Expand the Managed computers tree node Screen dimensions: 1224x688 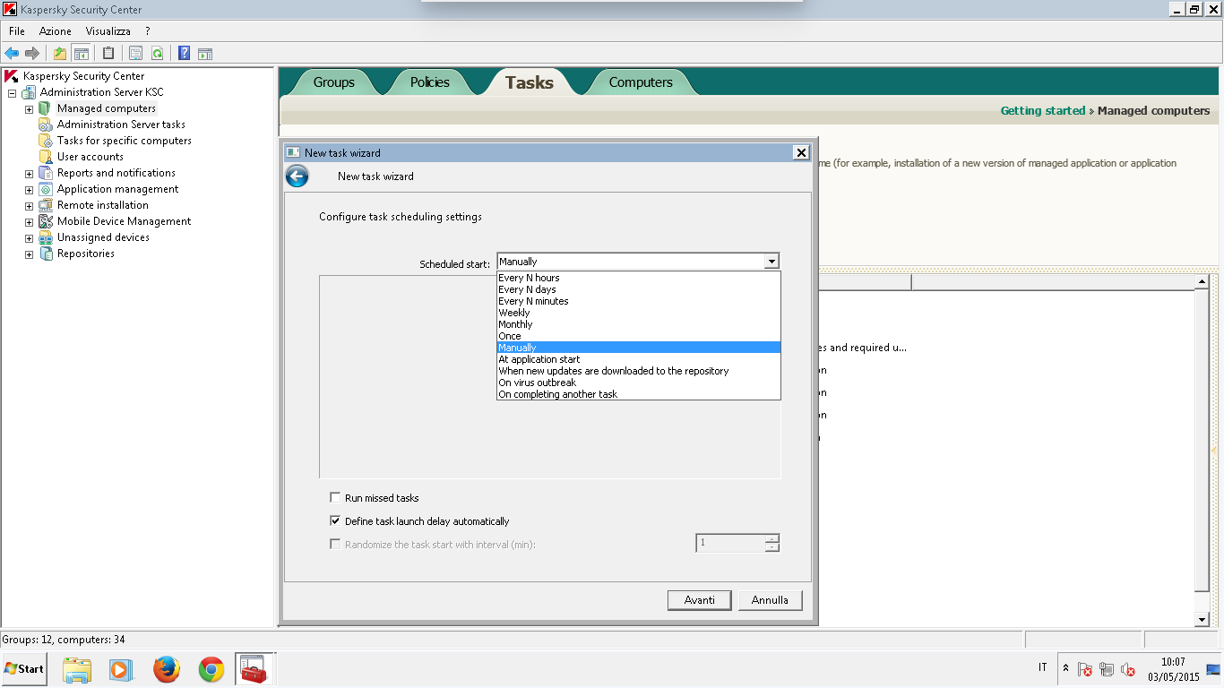tap(29, 108)
